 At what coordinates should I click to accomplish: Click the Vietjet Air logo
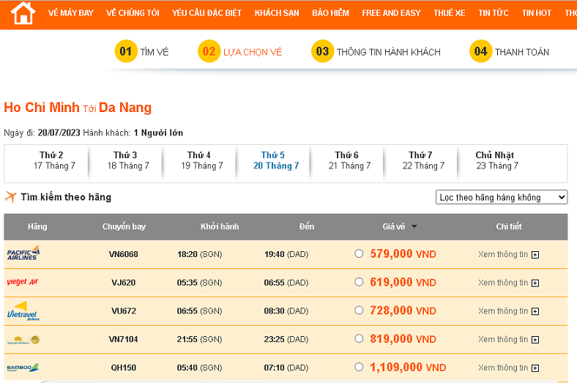[x=23, y=282]
